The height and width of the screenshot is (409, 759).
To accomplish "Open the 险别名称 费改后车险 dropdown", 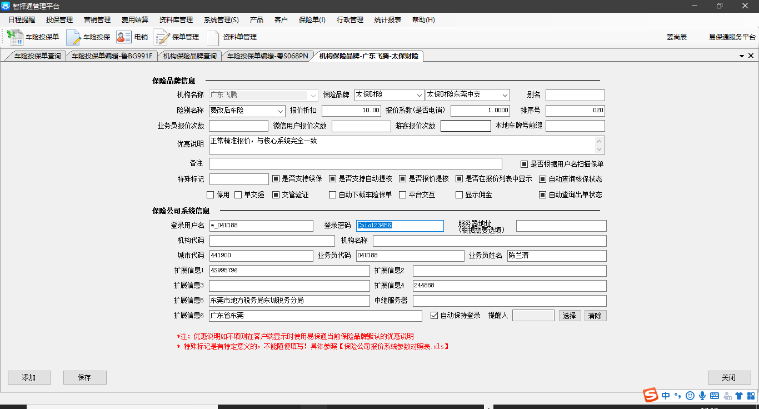I will (x=280, y=111).
